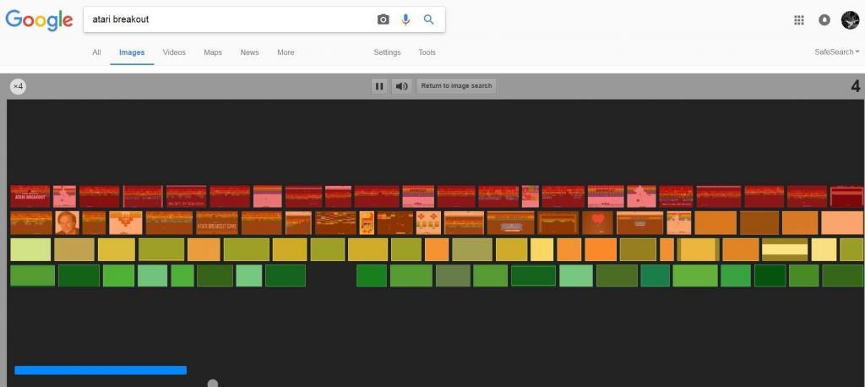Click the blue paddle
Viewport: 865px width, 387px height.
pyautogui.click(x=101, y=370)
